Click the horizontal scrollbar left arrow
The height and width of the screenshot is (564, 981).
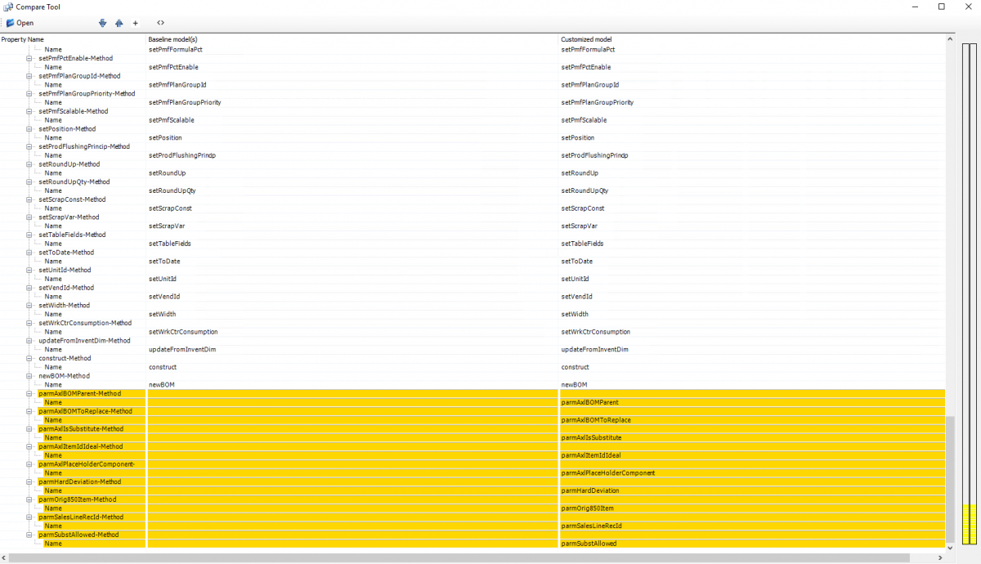pos(4,558)
